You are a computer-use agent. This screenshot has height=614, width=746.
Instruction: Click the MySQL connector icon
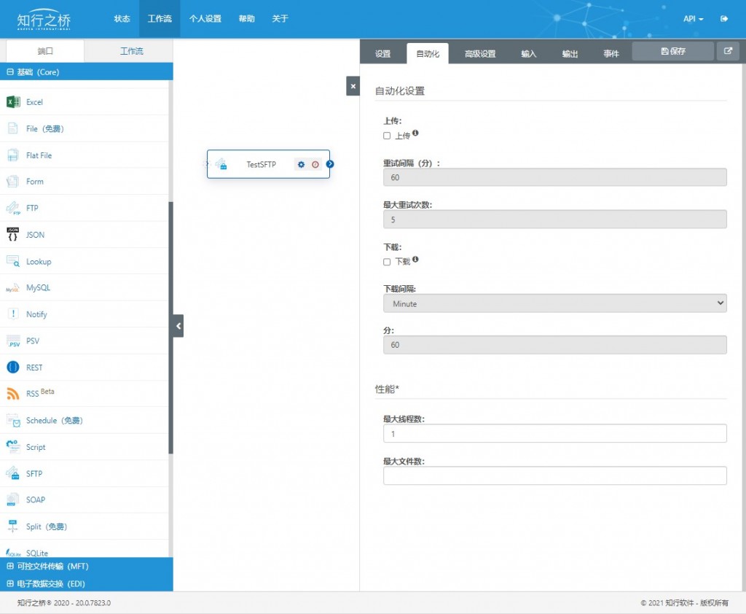(13, 288)
